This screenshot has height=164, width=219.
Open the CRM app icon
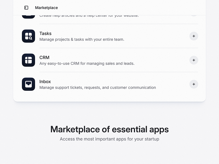pos(28,60)
